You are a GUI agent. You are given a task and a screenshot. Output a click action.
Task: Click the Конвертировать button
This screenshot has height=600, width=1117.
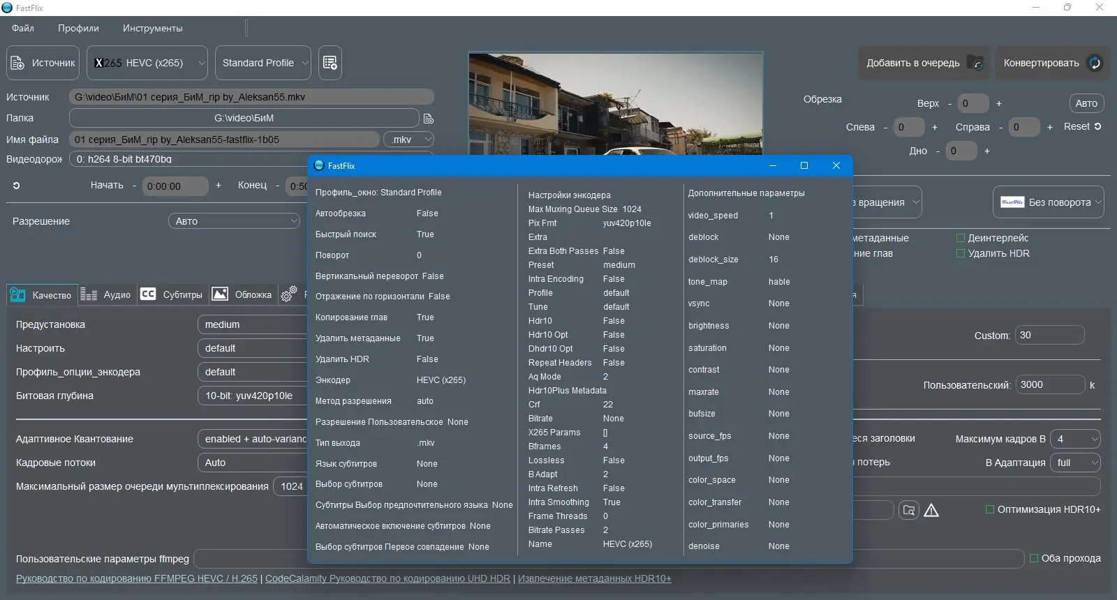[x=1051, y=63]
